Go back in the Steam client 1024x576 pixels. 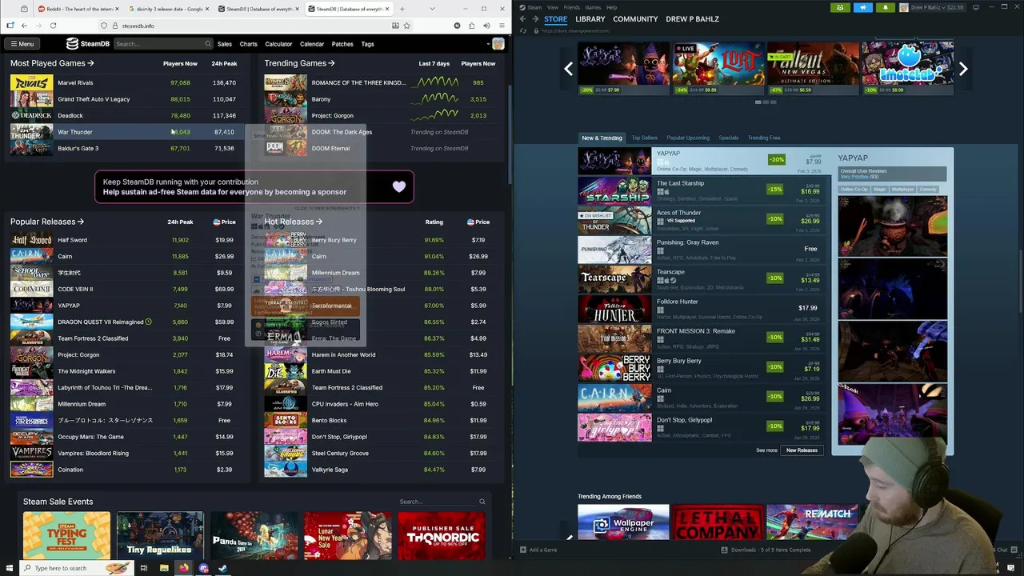pos(523,19)
